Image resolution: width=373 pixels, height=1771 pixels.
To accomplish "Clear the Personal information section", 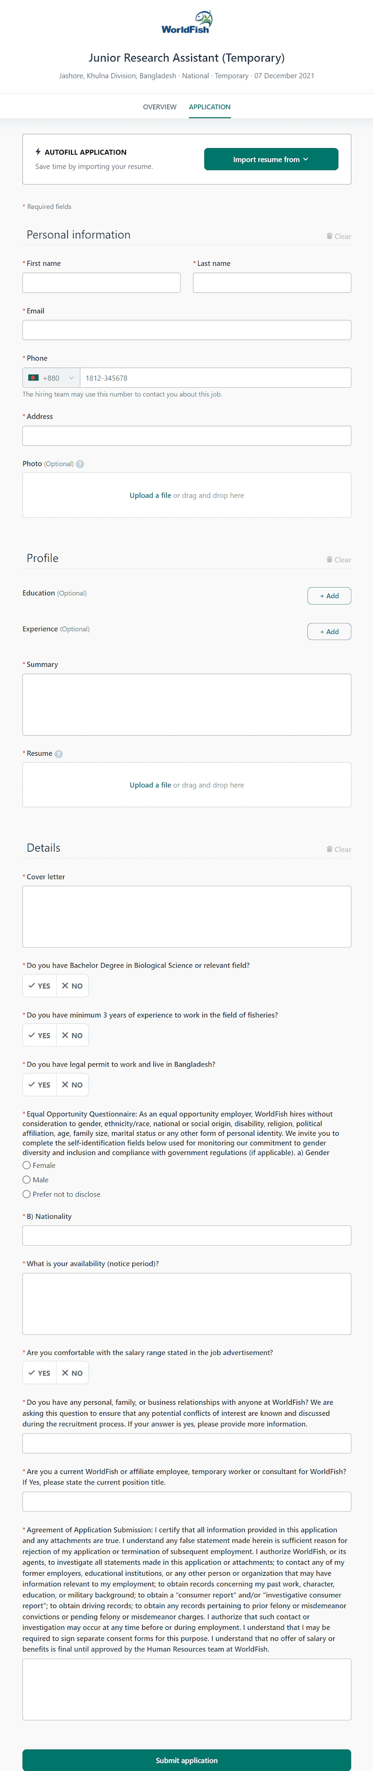I will click(x=339, y=236).
